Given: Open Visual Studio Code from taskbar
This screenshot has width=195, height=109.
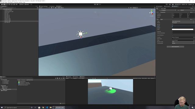Looking at the screenshot, I should click(47, 107).
